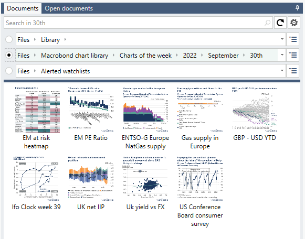Click the 'ENTSO-G Europe NatGas supply' label

click(145, 142)
